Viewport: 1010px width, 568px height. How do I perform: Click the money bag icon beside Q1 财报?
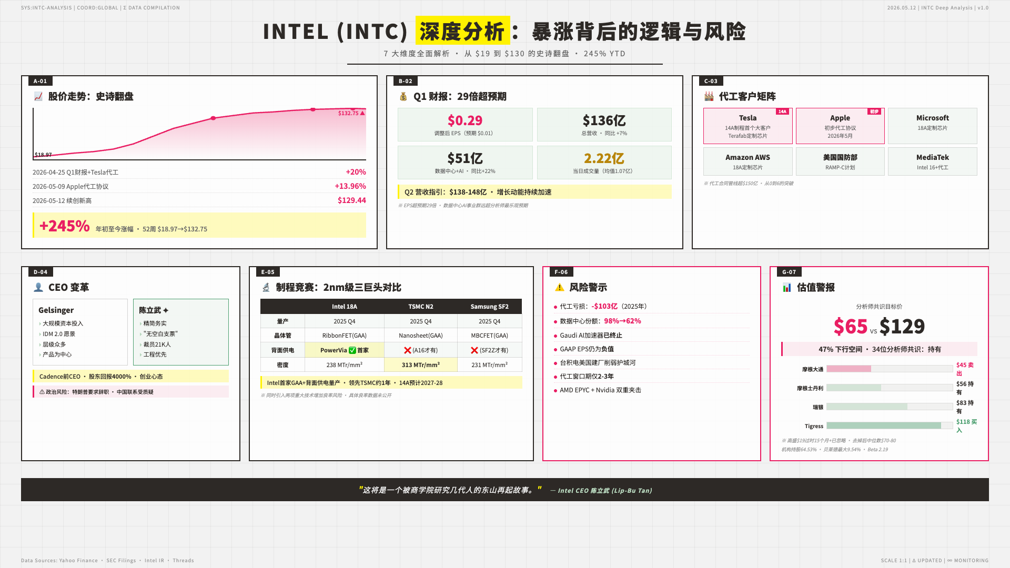[403, 96]
